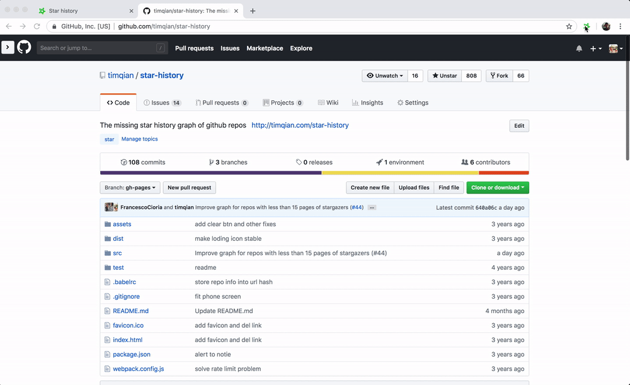View the 808 stargazers count

tap(471, 76)
